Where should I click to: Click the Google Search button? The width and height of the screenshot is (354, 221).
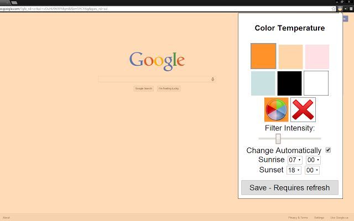point(144,88)
